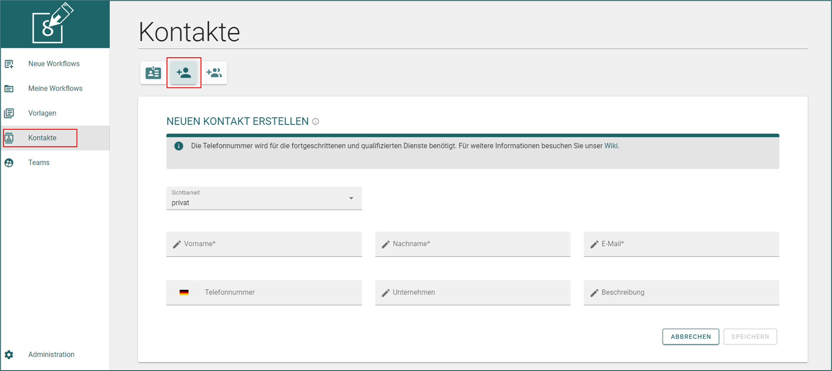Select the add single contact icon
This screenshot has height=371, width=832.
[184, 73]
